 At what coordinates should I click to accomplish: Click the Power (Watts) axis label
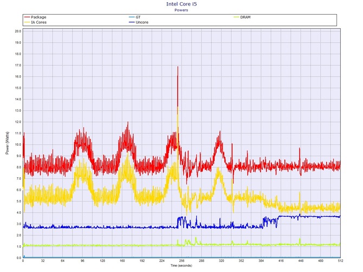7,143
